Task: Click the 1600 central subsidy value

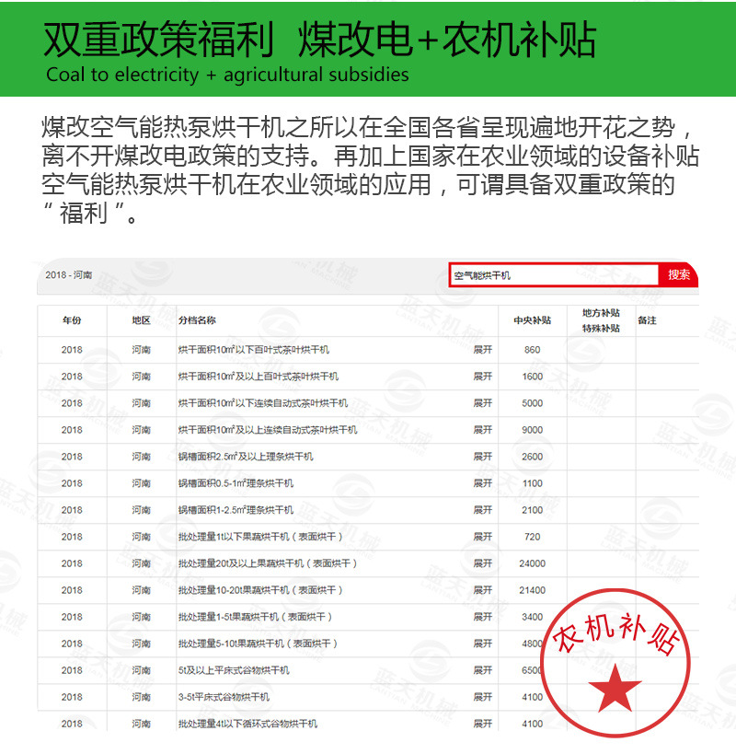Action: [x=533, y=377]
